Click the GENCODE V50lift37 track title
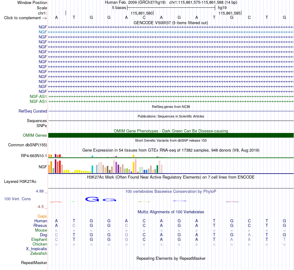Viewport: 294px width, 270px height. [x=171, y=23]
